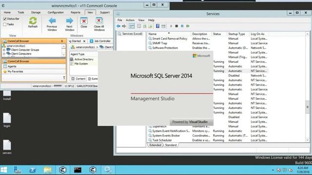Click Pause Service icon
The image size is (312, 175).
coord(182,26)
